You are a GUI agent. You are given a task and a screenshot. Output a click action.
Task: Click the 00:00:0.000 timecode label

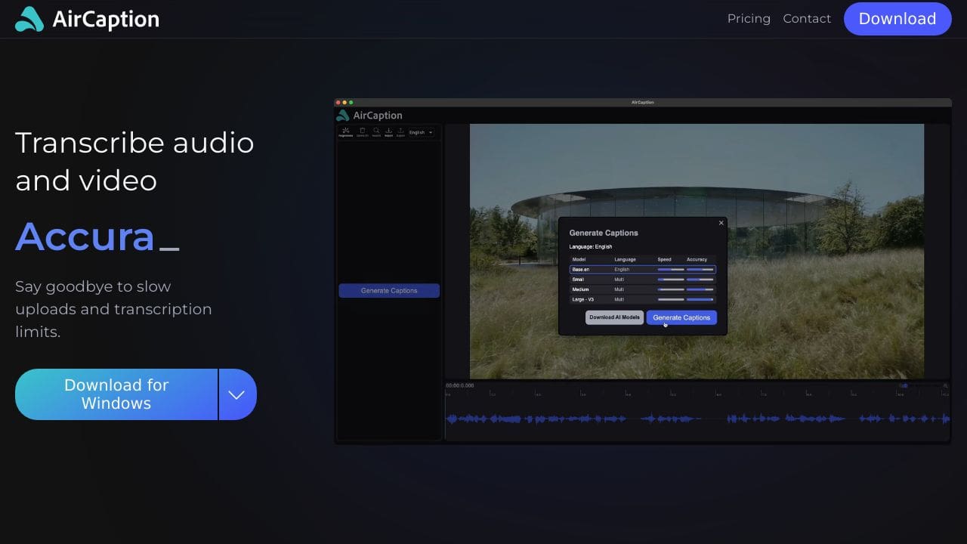coord(460,385)
